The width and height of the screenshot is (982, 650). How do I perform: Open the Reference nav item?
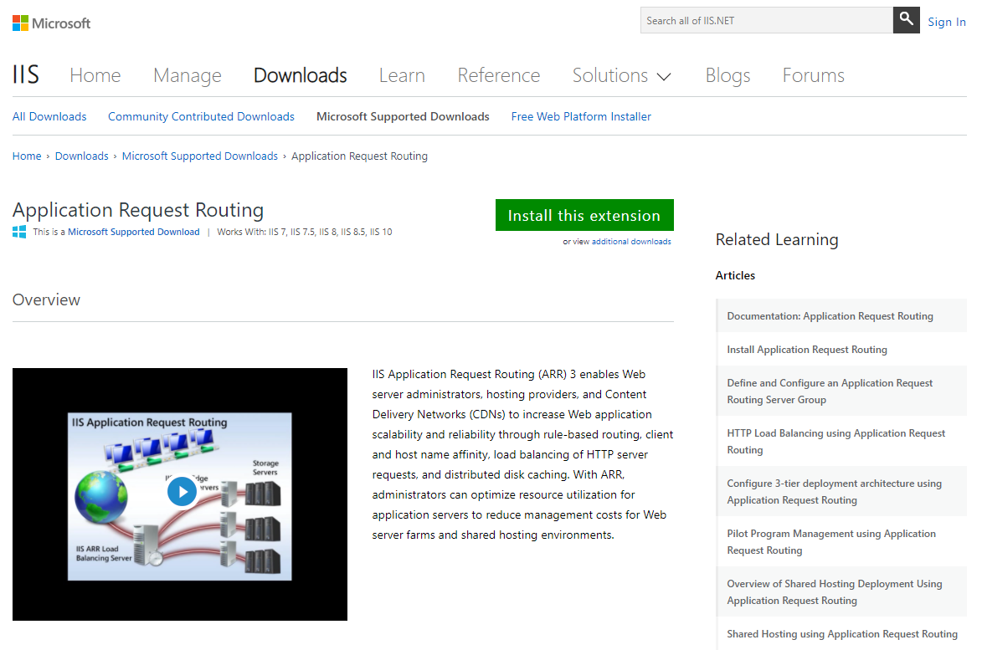(498, 75)
